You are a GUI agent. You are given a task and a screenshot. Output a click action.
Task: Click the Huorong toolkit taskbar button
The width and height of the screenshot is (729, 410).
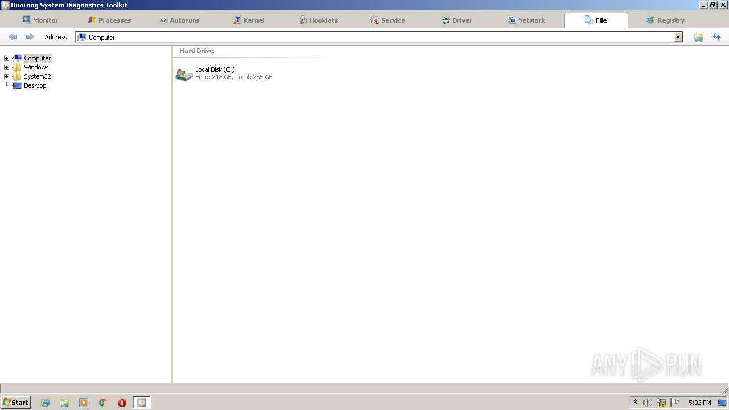click(142, 403)
